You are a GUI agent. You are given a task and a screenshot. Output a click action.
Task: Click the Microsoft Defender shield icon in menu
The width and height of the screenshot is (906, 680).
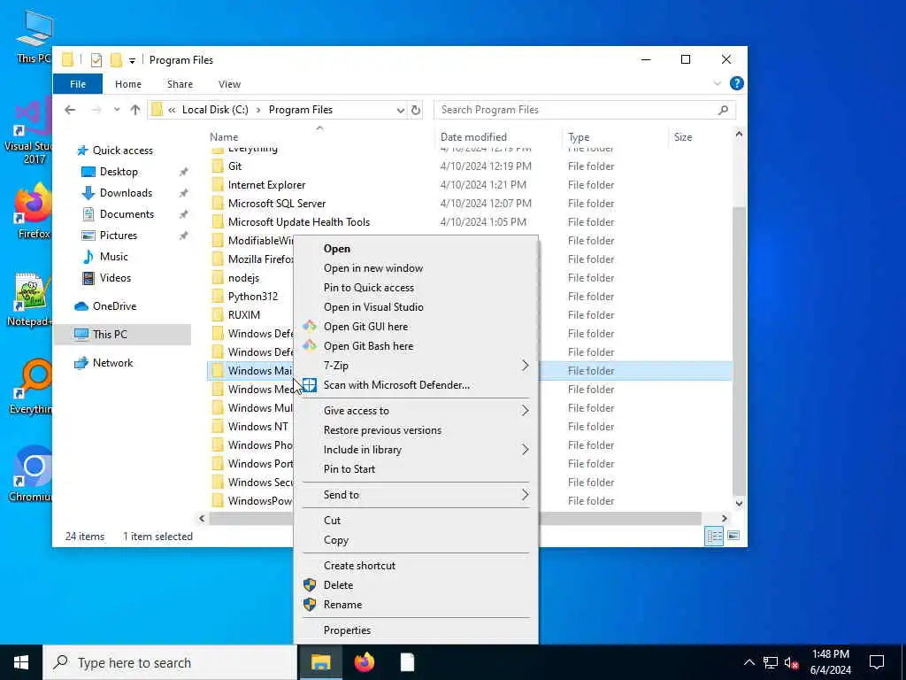coord(310,385)
